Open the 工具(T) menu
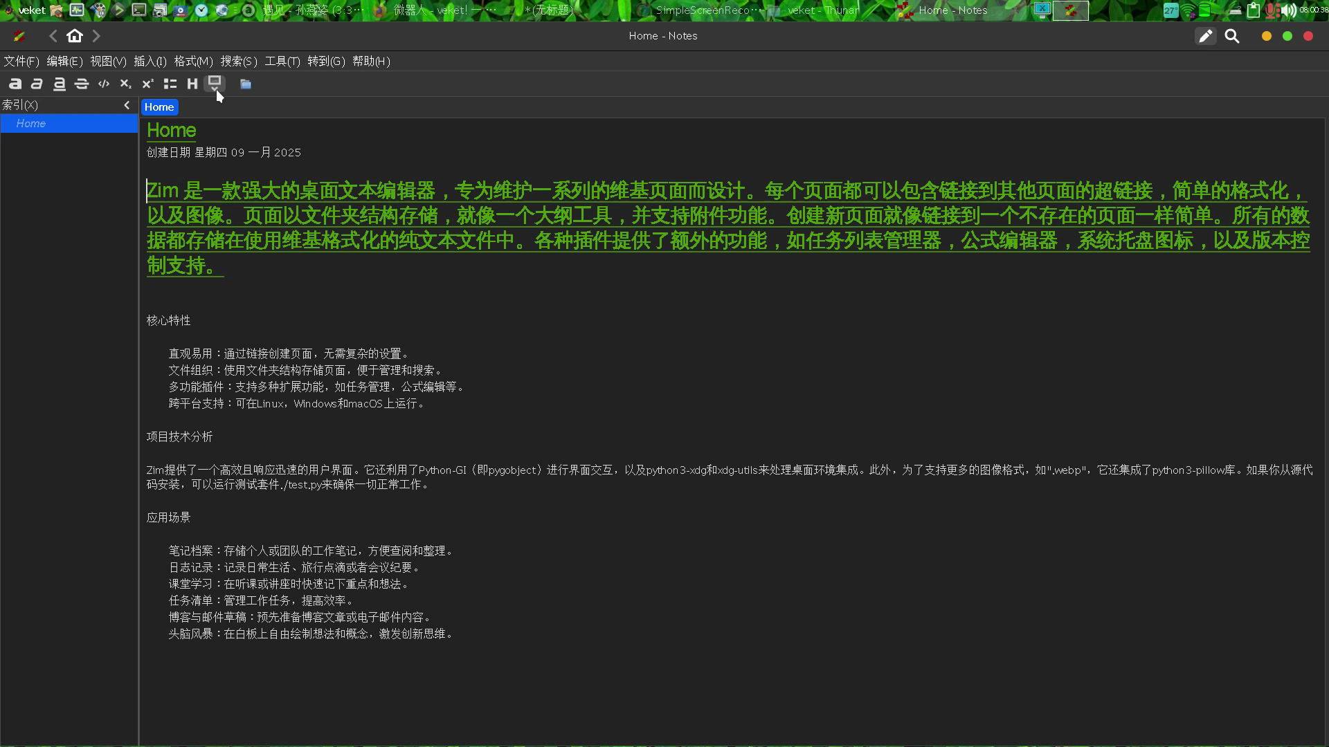 [282, 62]
